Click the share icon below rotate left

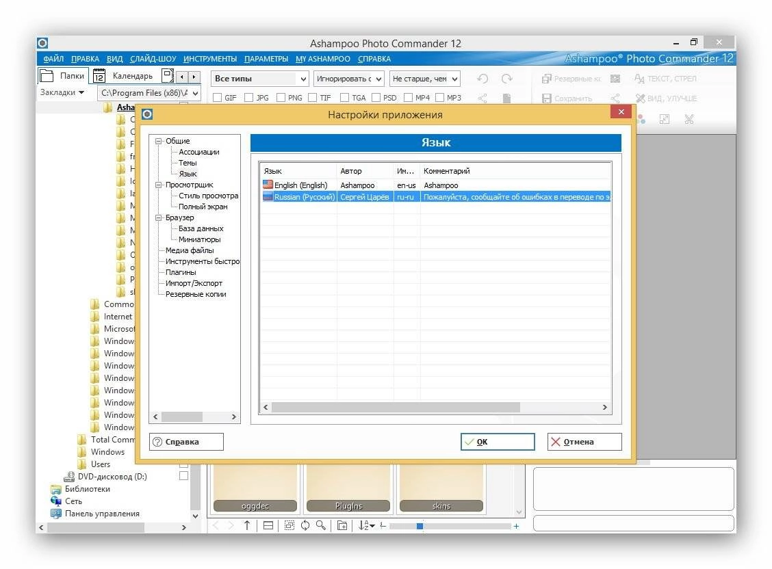(483, 98)
